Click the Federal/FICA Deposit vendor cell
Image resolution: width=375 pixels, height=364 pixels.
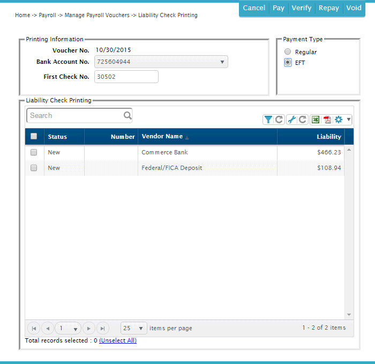(x=208, y=168)
